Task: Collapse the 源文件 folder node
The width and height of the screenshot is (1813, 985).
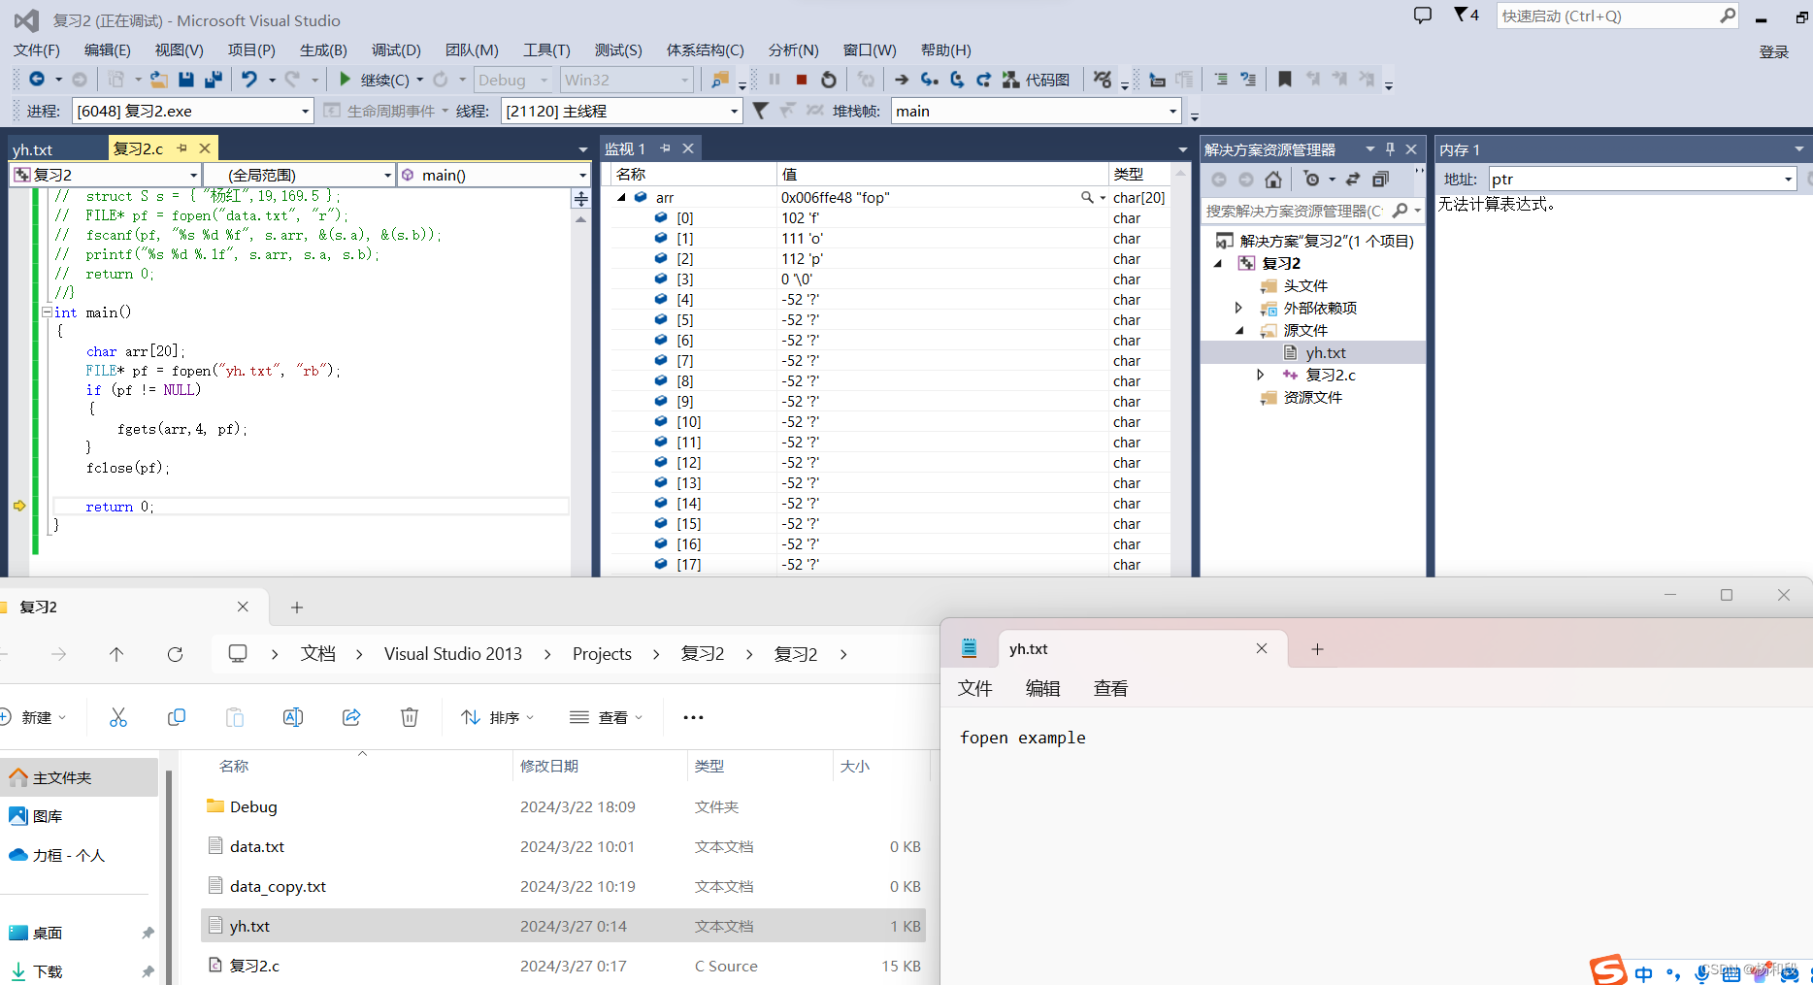Action: click(1239, 330)
